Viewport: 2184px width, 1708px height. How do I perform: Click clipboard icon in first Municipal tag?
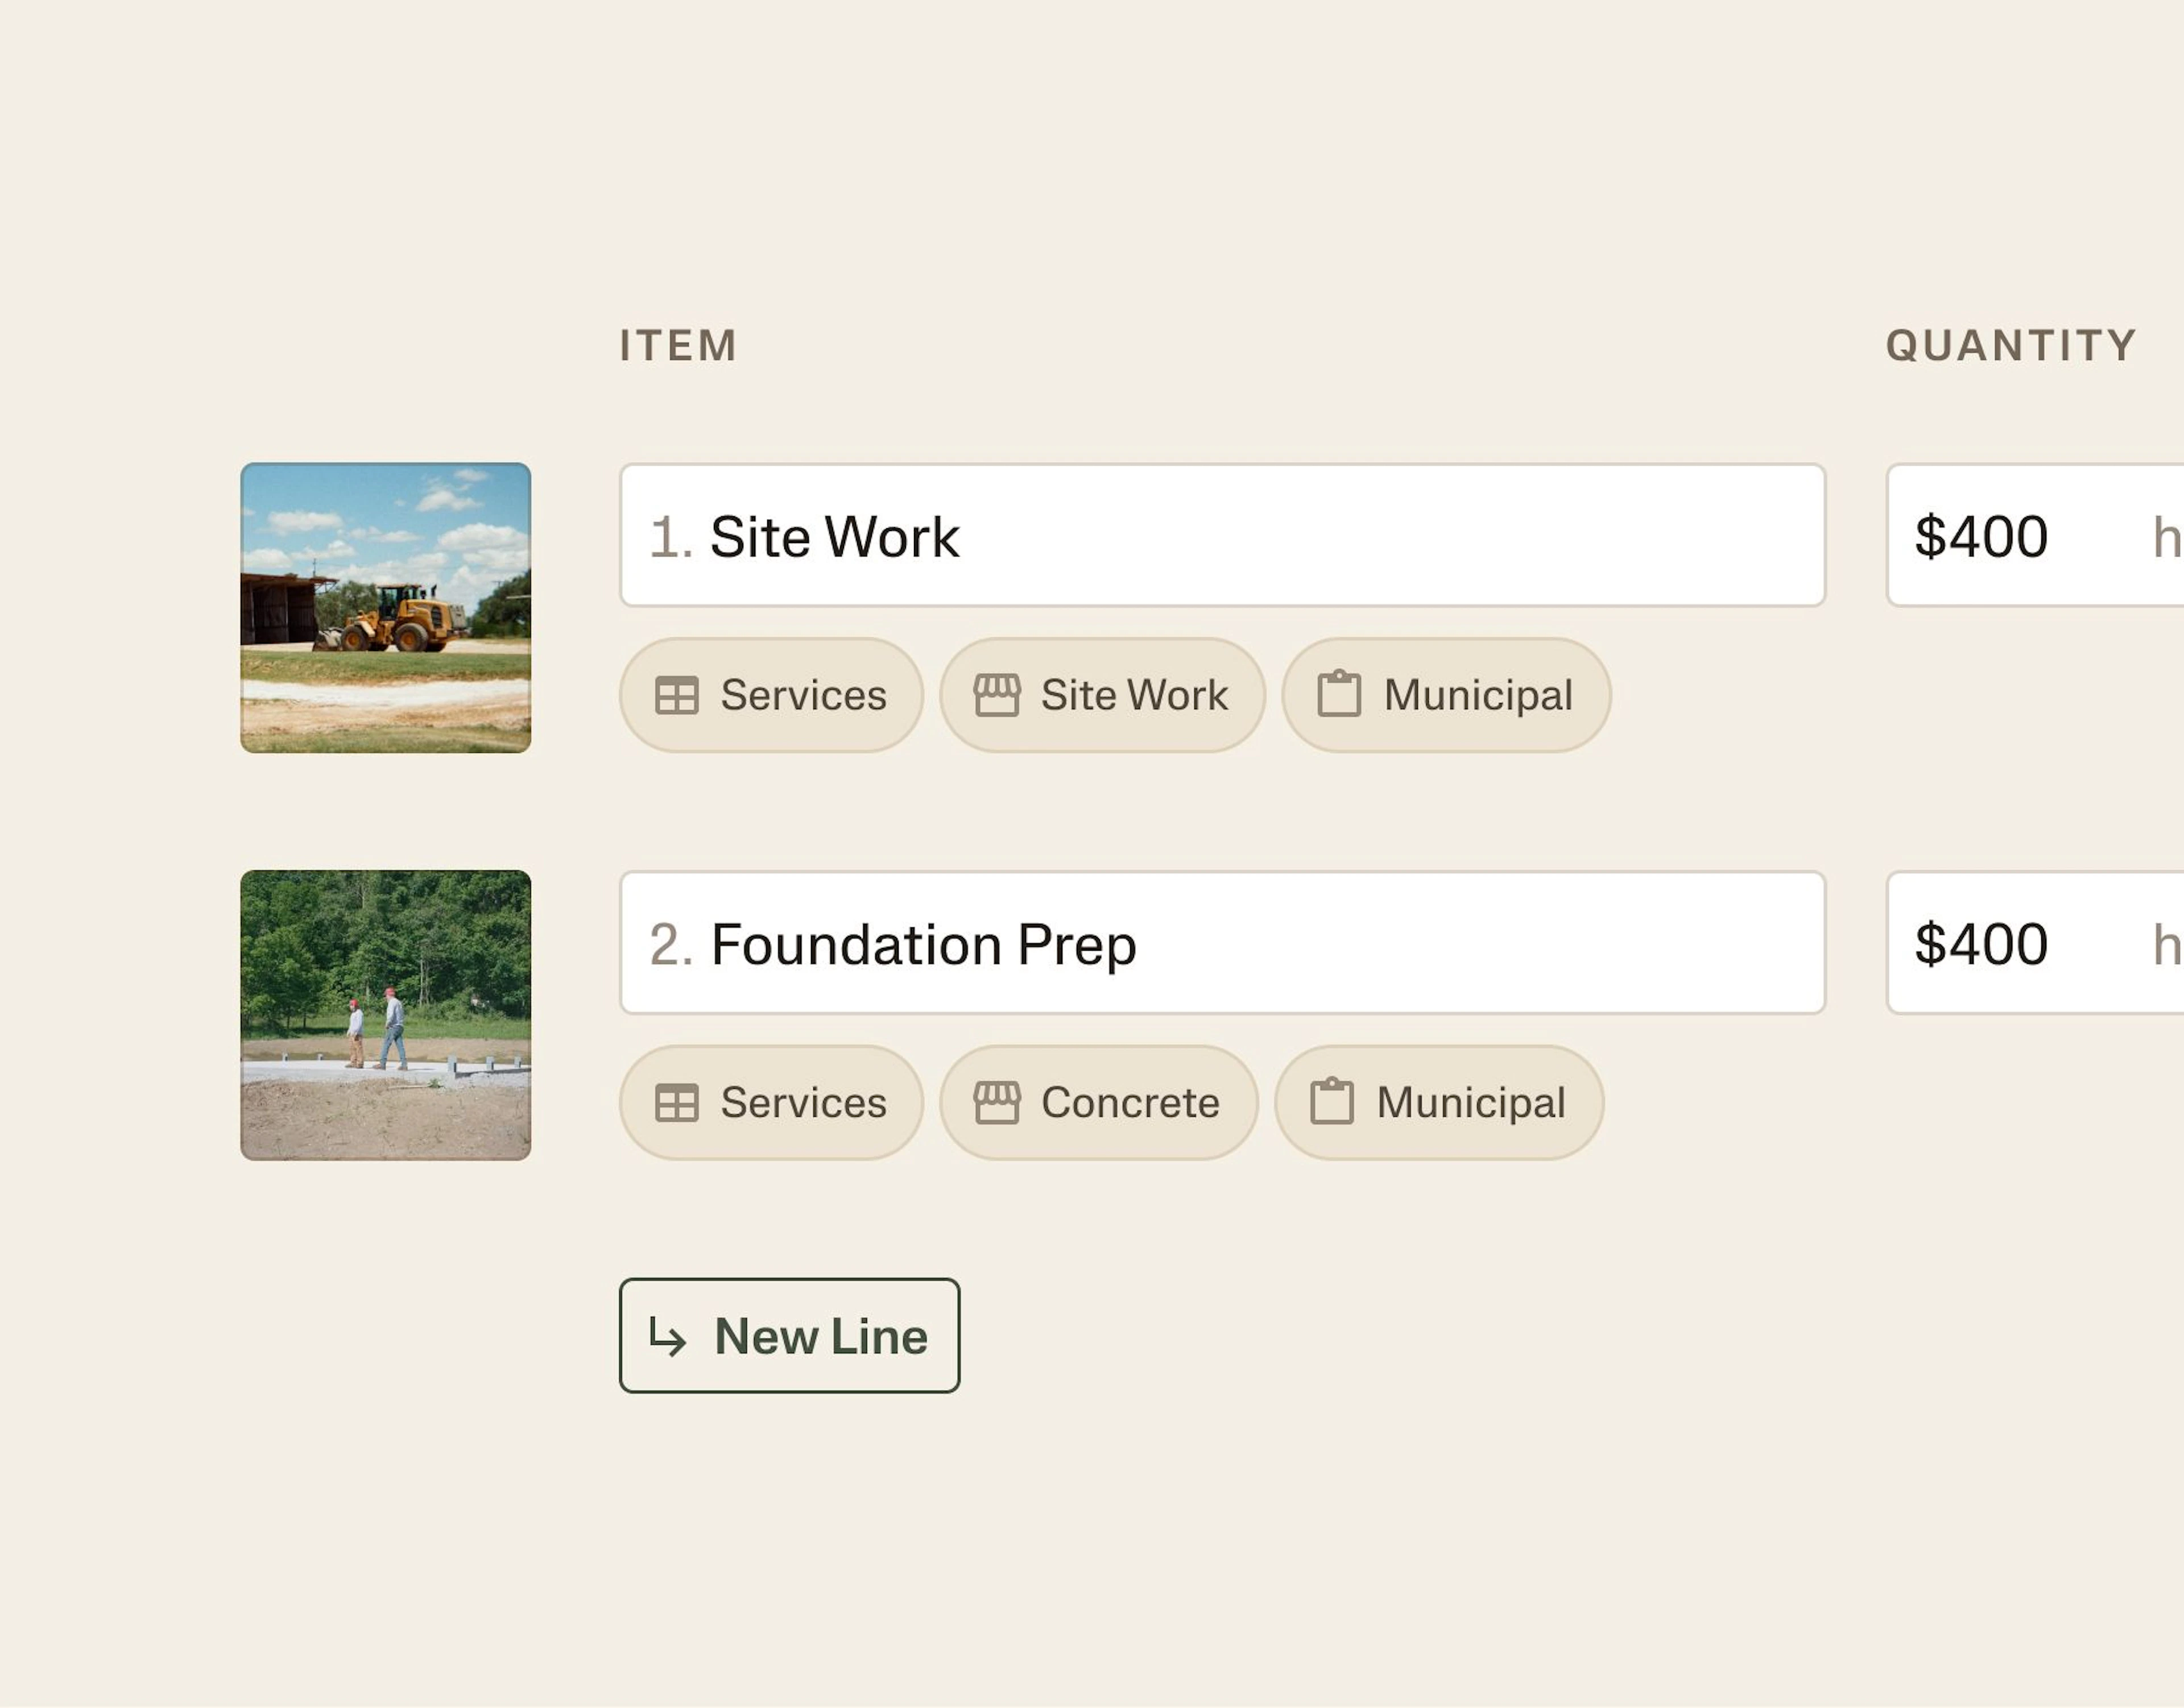pos(1339,694)
